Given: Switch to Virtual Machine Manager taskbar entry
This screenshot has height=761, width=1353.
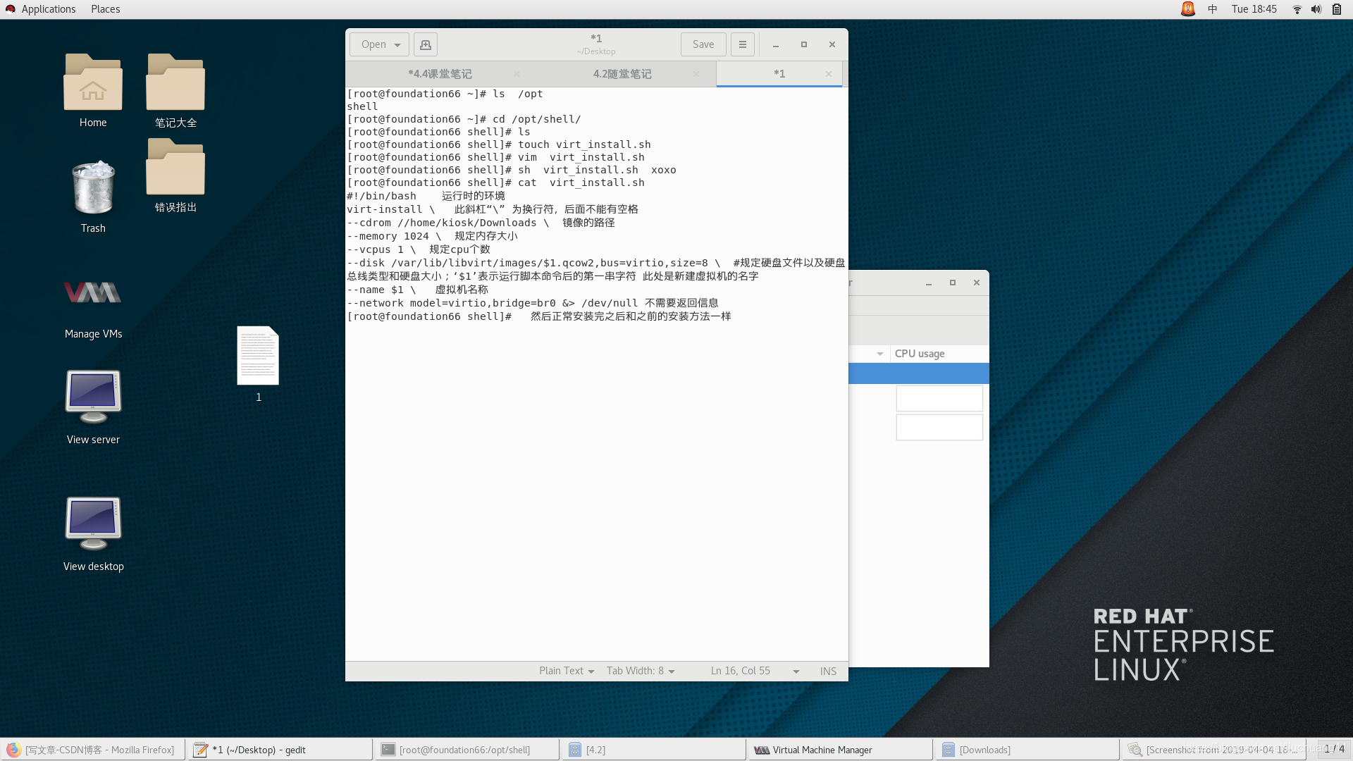Looking at the screenshot, I should point(840,750).
